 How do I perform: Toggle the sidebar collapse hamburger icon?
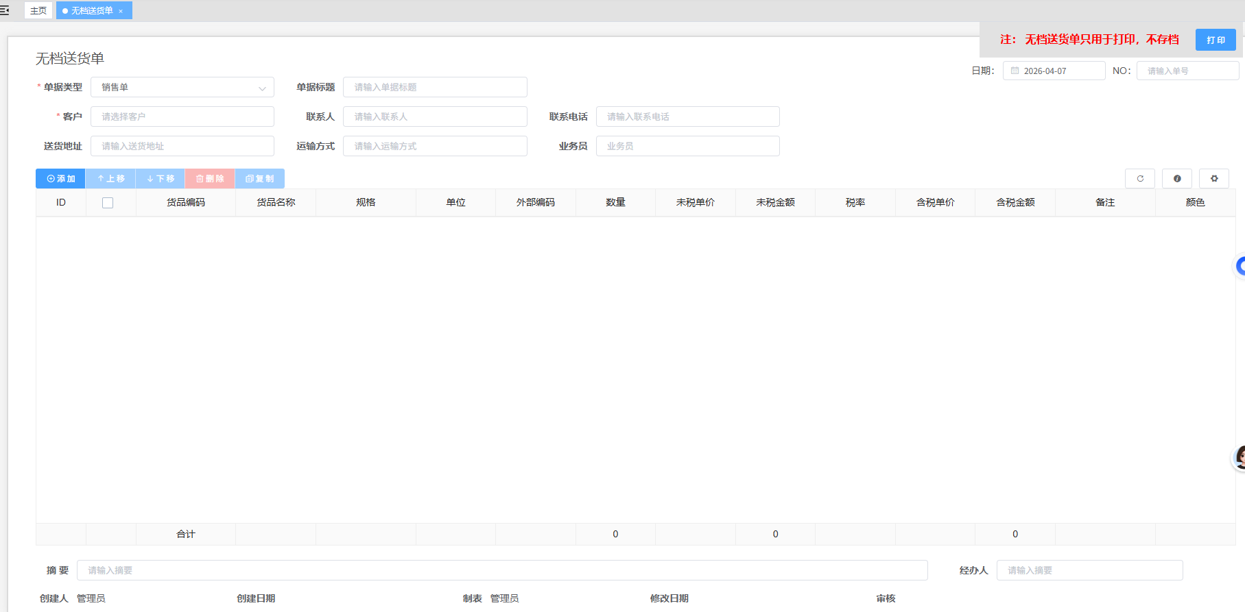click(5, 10)
